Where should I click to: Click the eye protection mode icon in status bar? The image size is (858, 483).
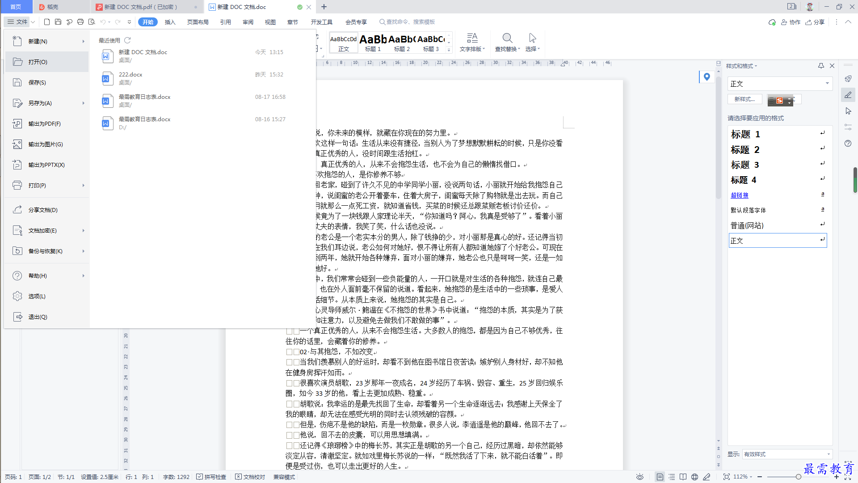point(640,477)
